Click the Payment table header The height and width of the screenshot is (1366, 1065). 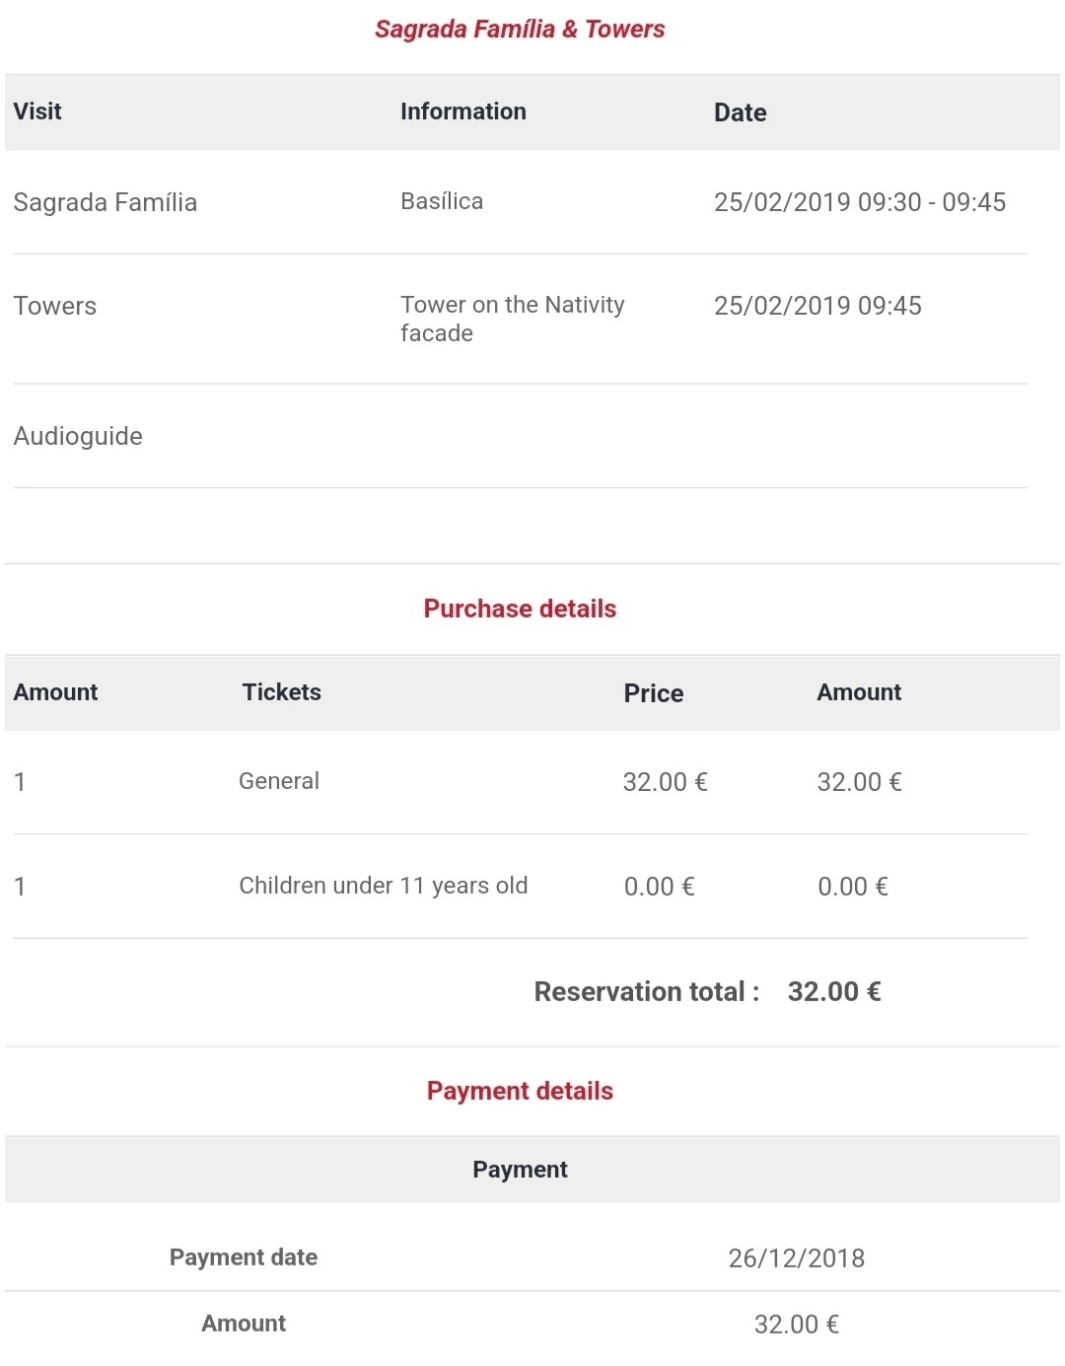520,1170
